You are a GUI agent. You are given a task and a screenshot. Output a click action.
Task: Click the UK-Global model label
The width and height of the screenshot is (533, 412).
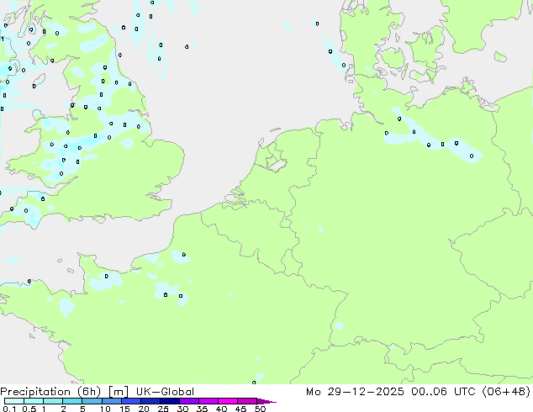(x=164, y=391)
